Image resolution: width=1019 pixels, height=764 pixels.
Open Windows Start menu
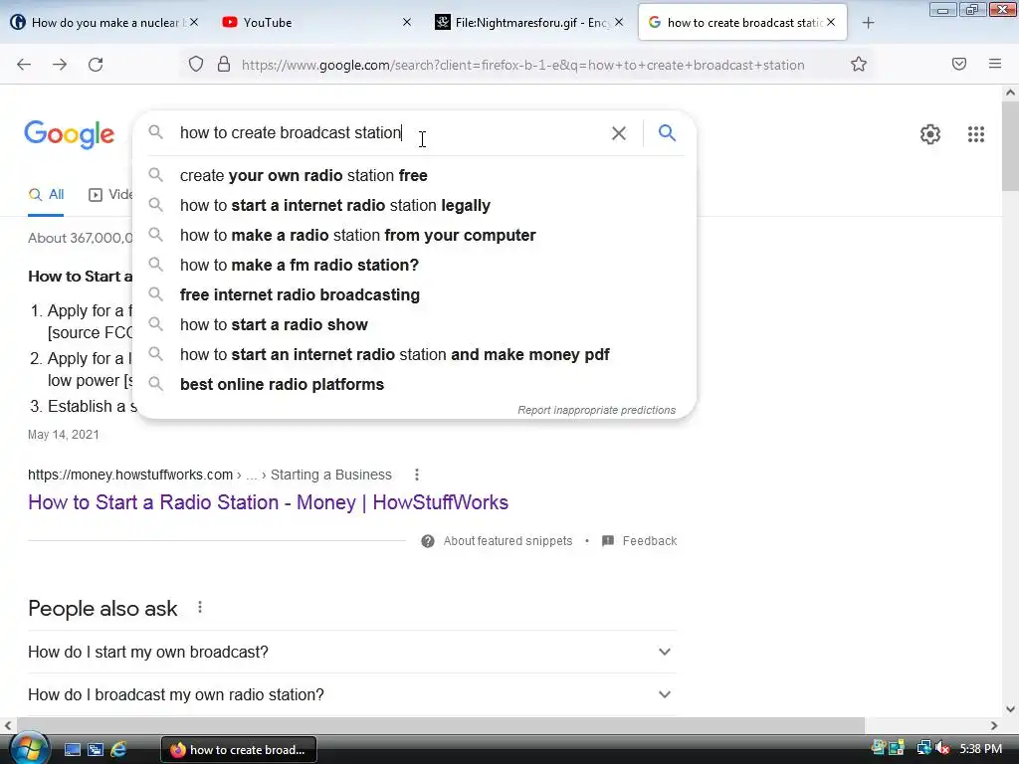point(28,749)
